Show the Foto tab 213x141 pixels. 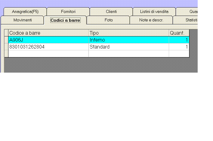click(109, 20)
